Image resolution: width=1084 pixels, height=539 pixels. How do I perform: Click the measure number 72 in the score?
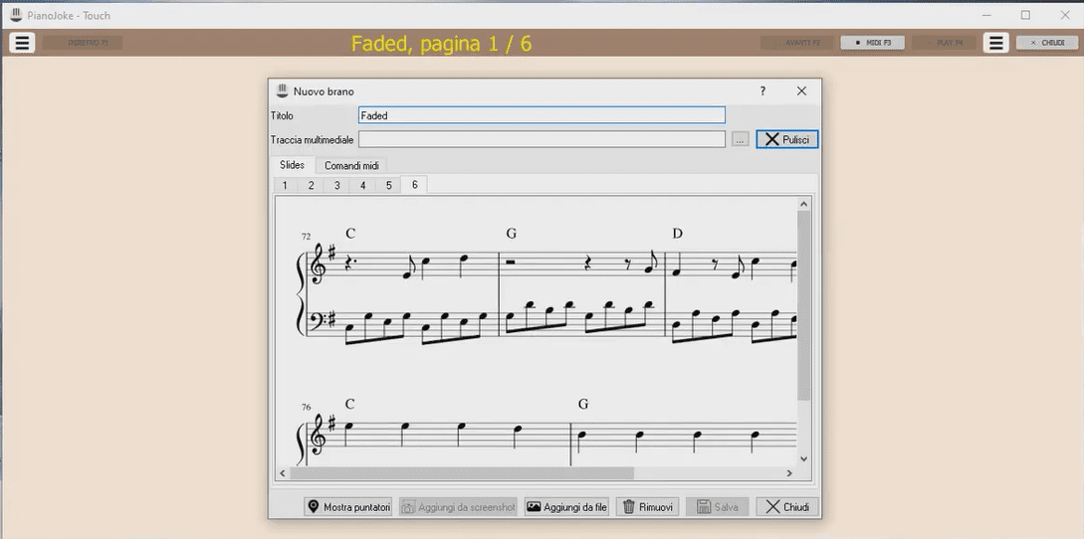click(x=306, y=237)
